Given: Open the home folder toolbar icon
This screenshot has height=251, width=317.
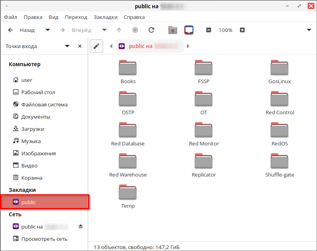Looking at the screenshot, I should click(173, 30).
